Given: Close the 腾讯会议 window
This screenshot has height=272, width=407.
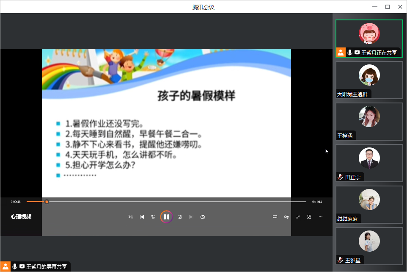Looking at the screenshot, I should 400,7.
